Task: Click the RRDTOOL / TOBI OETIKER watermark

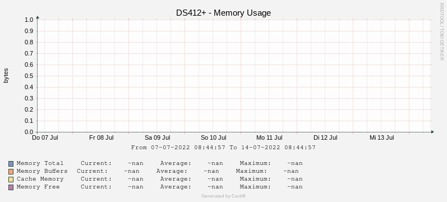Action: [x=441, y=31]
